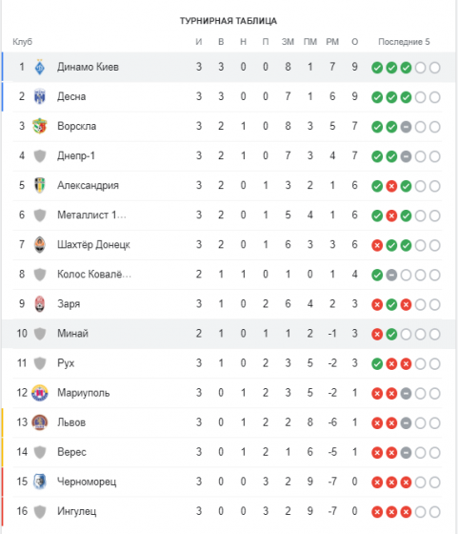Click Шахтёр Донецк's red loss indicator
The image size is (458, 534).
pyautogui.click(x=377, y=246)
